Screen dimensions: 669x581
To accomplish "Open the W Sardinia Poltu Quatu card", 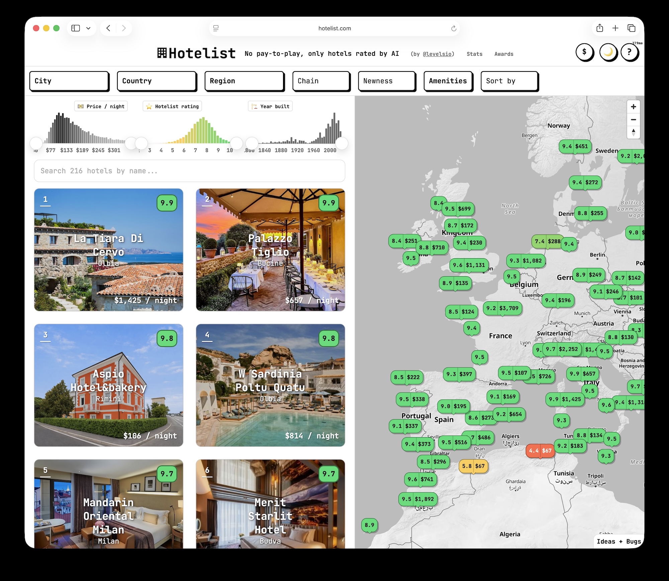I will 270,385.
